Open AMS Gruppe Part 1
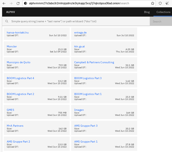This screenshot has height=152, width=172. click(x=86, y=142)
